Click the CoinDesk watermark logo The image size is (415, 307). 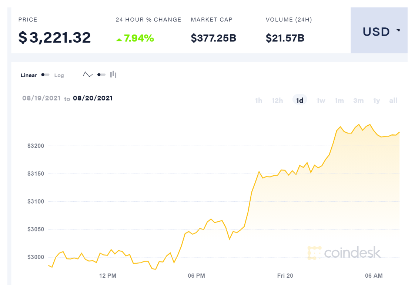(x=344, y=253)
